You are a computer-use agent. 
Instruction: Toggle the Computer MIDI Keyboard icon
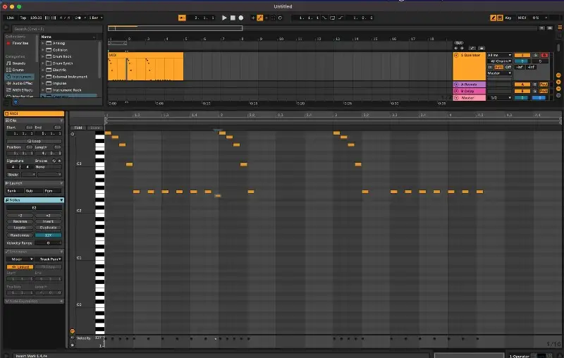pos(500,18)
